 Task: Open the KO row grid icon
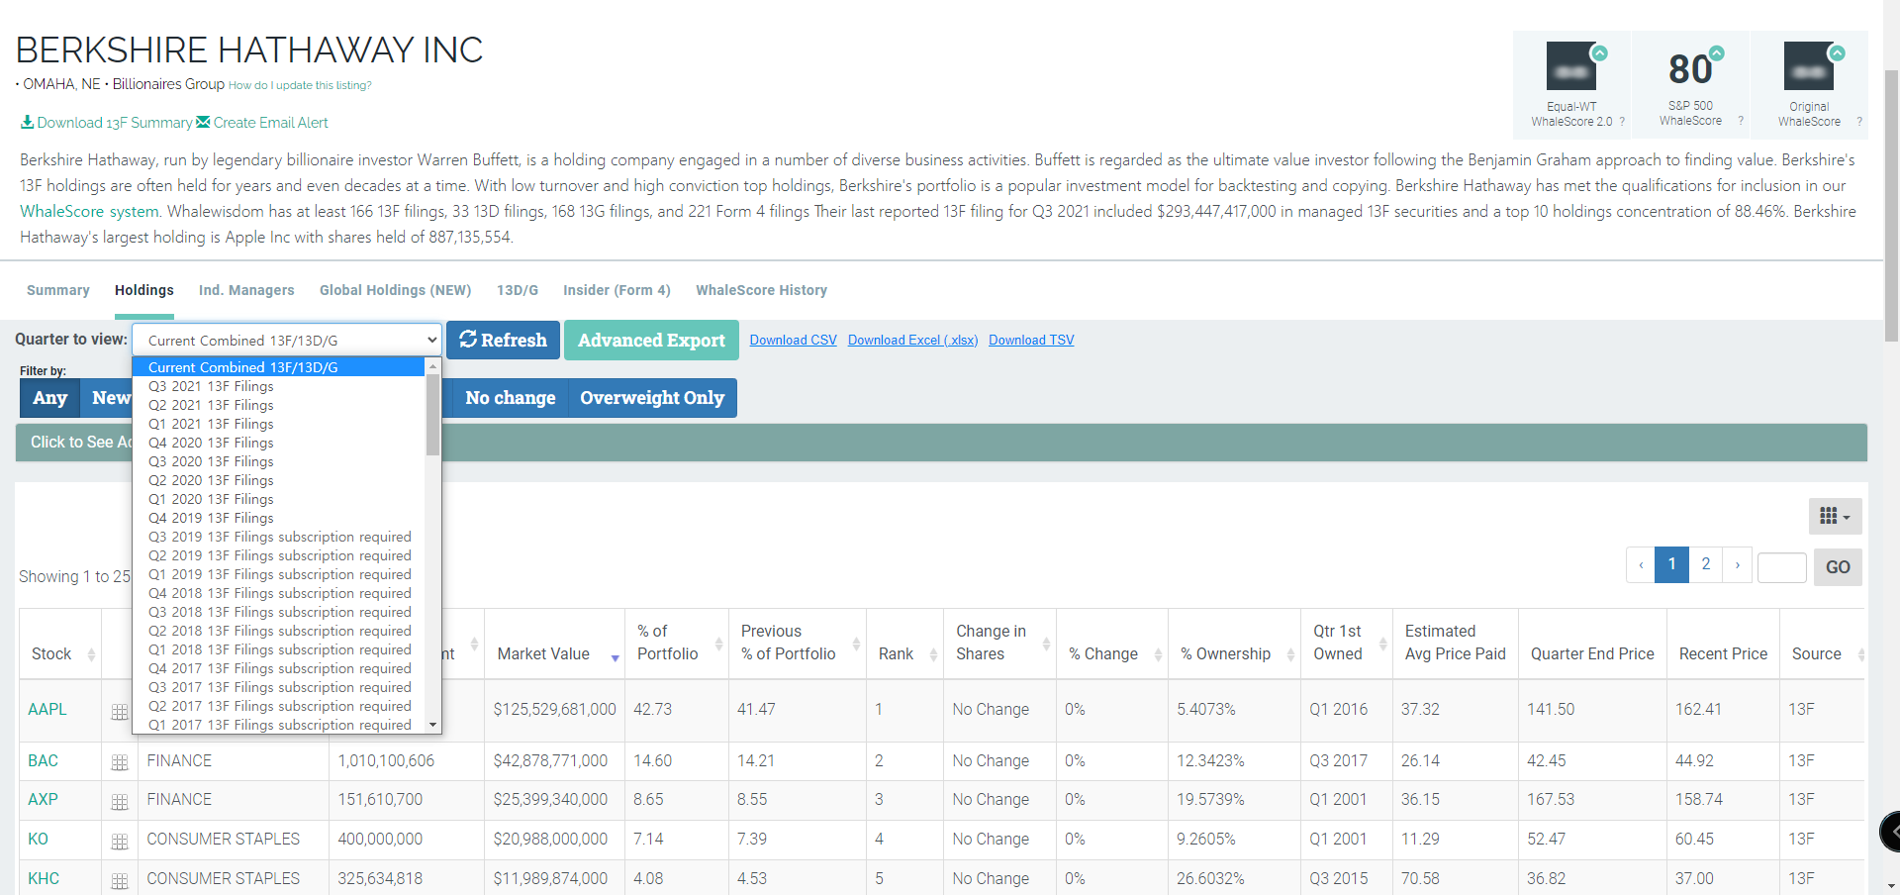(x=120, y=842)
